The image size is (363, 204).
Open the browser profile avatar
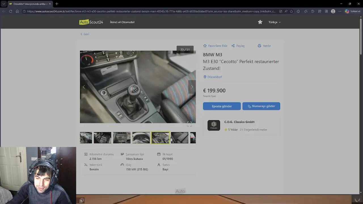click(x=333, y=11)
